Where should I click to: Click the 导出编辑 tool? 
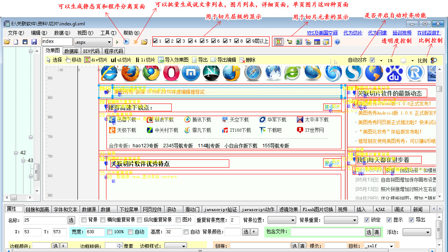pyautogui.click(x=223, y=60)
